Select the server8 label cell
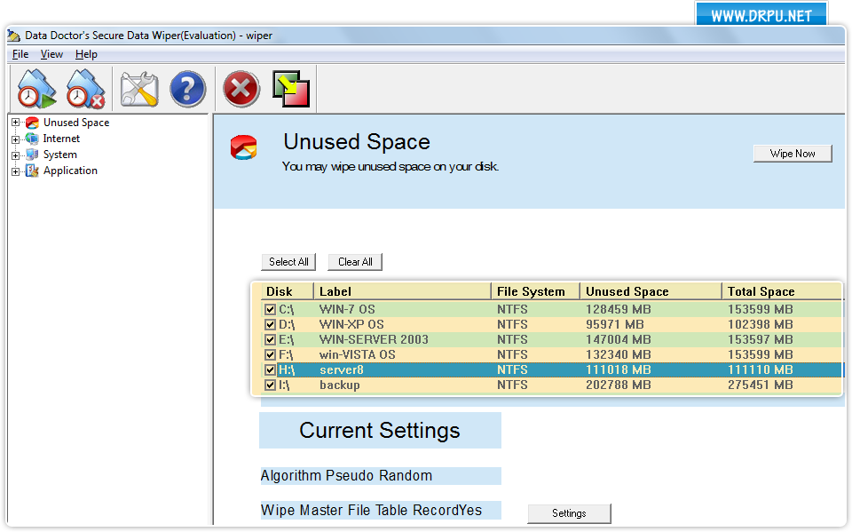This screenshot has width=852, height=532. coord(342,369)
